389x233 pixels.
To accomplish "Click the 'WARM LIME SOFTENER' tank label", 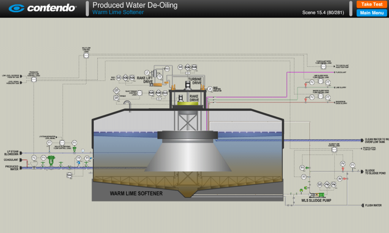I will [x=136, y=193].
